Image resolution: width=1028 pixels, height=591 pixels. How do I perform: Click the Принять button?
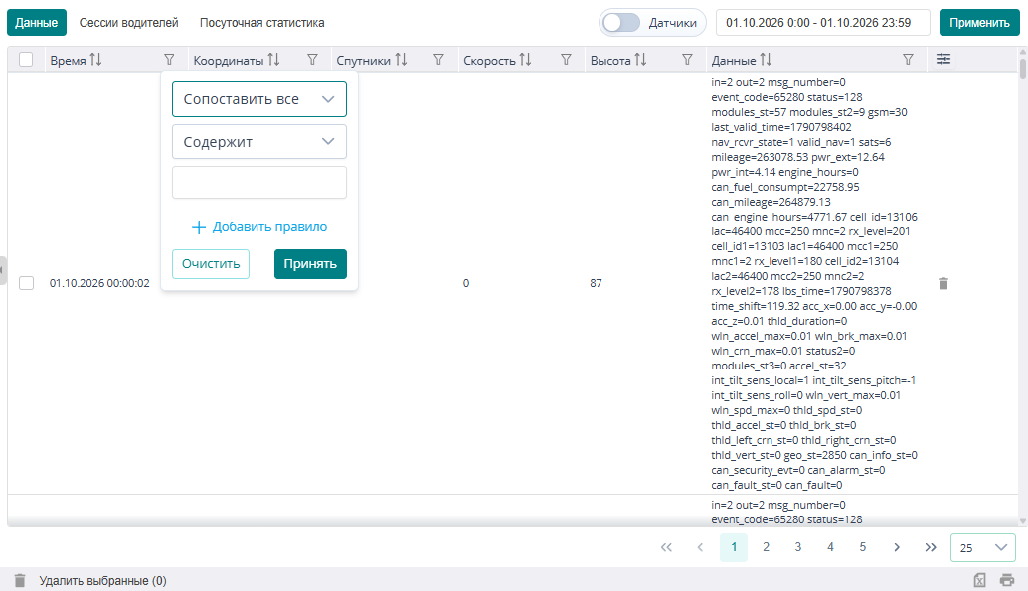[x=310, y=264]
